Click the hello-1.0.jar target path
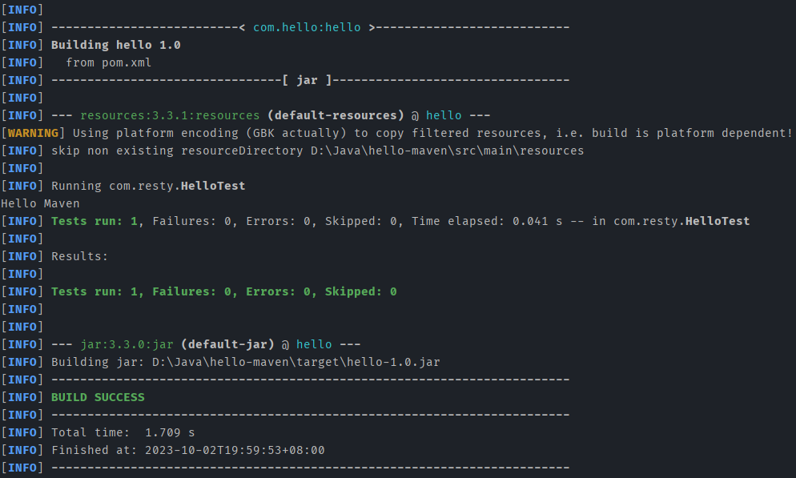 (x=296, y=363)
